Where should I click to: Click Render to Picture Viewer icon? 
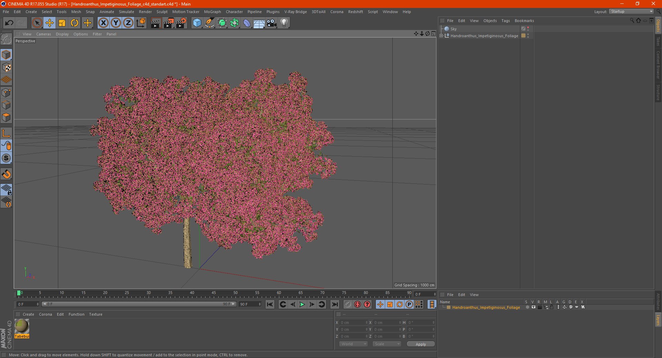pyautogui.click(x=169, y=23)
